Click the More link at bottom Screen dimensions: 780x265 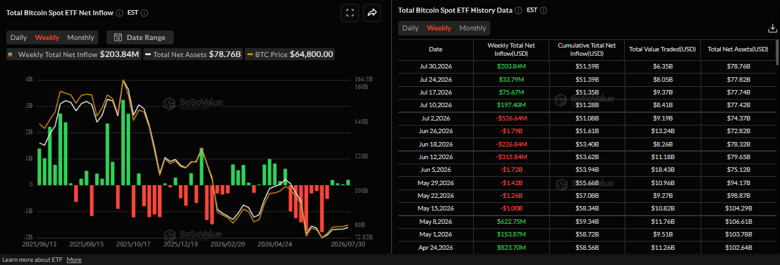pos(74,260)
